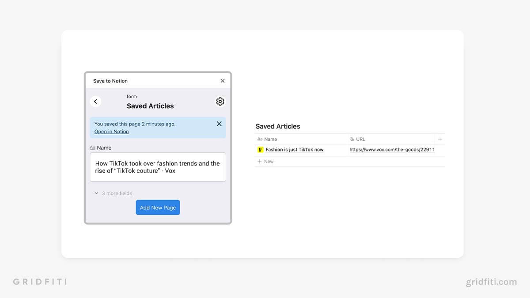This screenshot has height=298, width=530.
Task: Add a New row to Saved Articles table
Action: 265,162
